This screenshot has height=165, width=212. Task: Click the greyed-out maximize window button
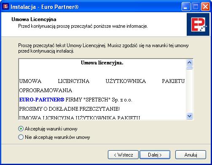[x=196, y=7]
